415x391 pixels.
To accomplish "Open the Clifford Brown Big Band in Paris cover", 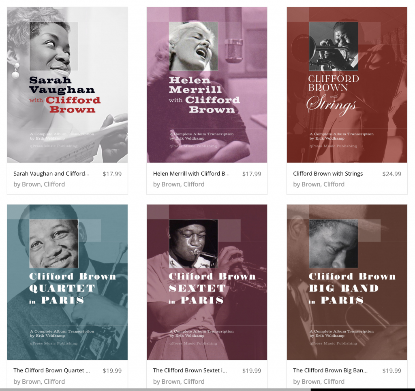I will tap(347, 282).
